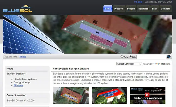Open the All news link
176x107 pixels.
pyautogui.click(x=18, y=85)
